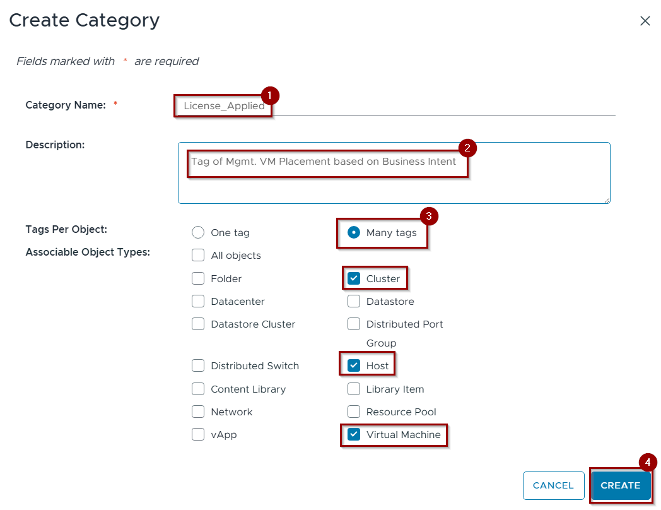Click the CREATE button
Viewport: 661px width, 510px height.
[620, 485]
